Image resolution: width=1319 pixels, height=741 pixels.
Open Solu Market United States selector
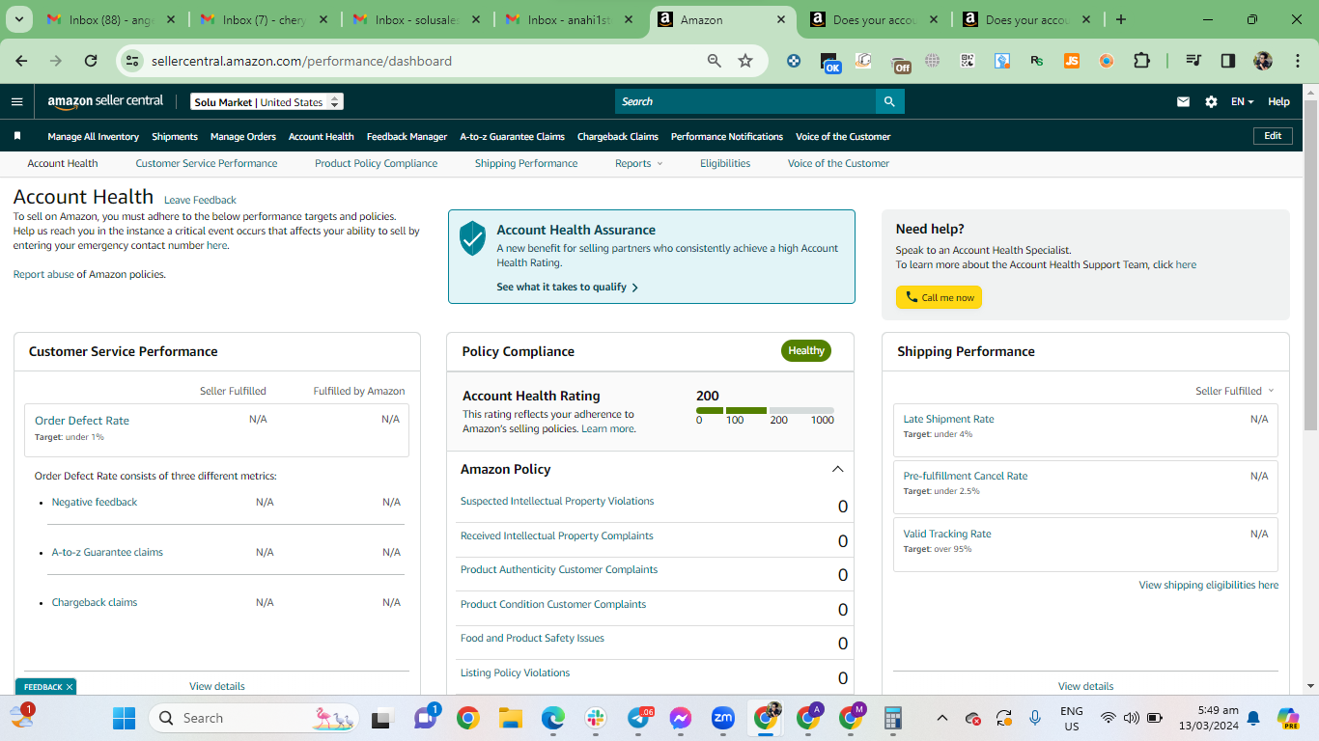(x=267, y=101)
